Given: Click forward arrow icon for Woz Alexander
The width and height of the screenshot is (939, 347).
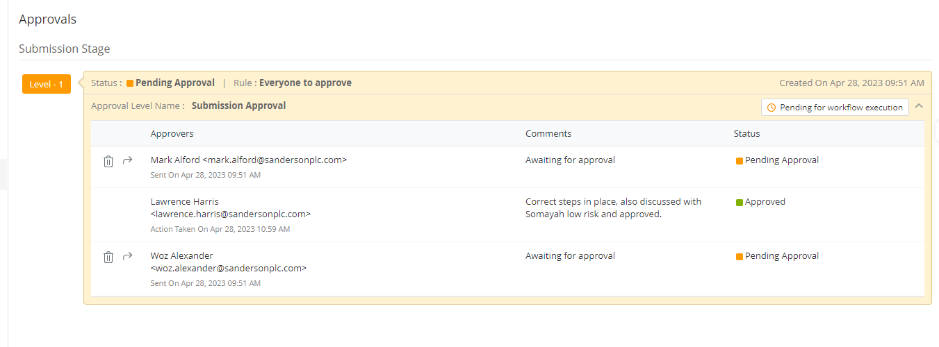Looking at the screenshot, I should pyautogui.click(x=127, y=256).
